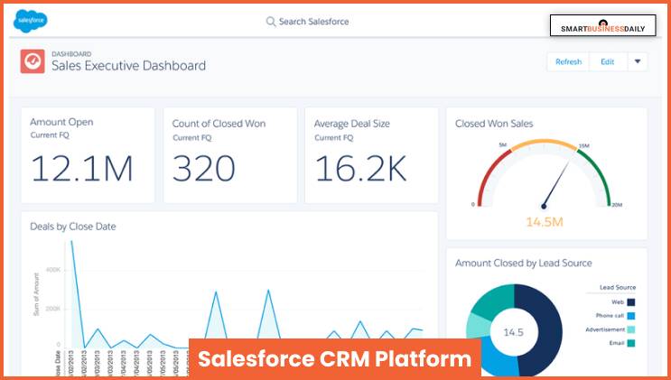This screenshot has height=380, width=671.
Task: Click the Salesforce cloud logo
Action: click(x=31, y=21)
